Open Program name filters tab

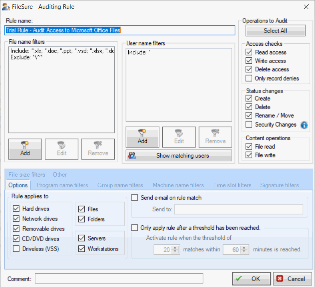tap(62, 185)
